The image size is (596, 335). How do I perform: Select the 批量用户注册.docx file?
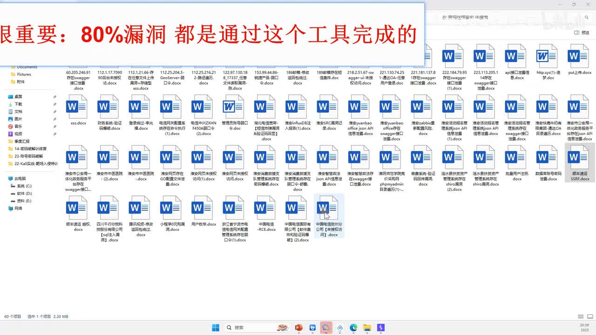[x=516, y=163]
